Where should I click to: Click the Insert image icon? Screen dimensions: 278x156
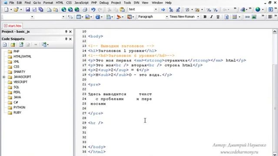pos(254,17)
